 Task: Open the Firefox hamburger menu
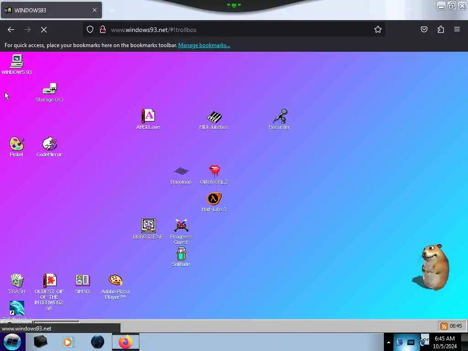457,29
